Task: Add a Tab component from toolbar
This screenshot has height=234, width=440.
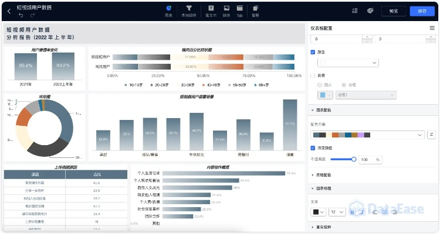Action: tap(239, 11)
